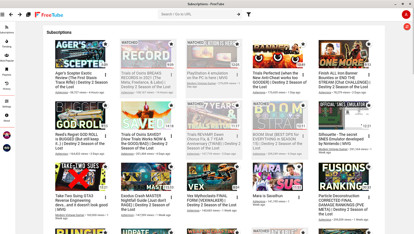Open options menu for Silhouette SNES video

pos(369,136)
